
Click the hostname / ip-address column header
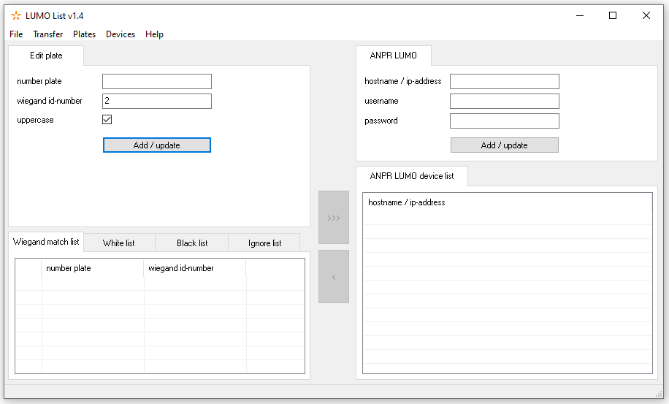507,202
